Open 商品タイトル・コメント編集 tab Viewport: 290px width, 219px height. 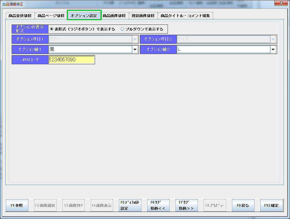tap(185, 16)
